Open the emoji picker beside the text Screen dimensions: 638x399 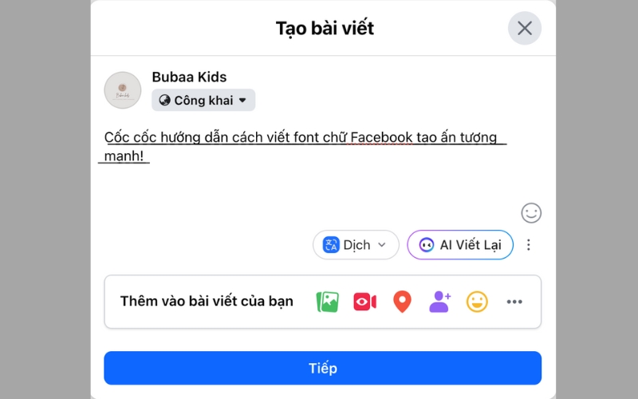pyautogui.click(x=531, y=213)
